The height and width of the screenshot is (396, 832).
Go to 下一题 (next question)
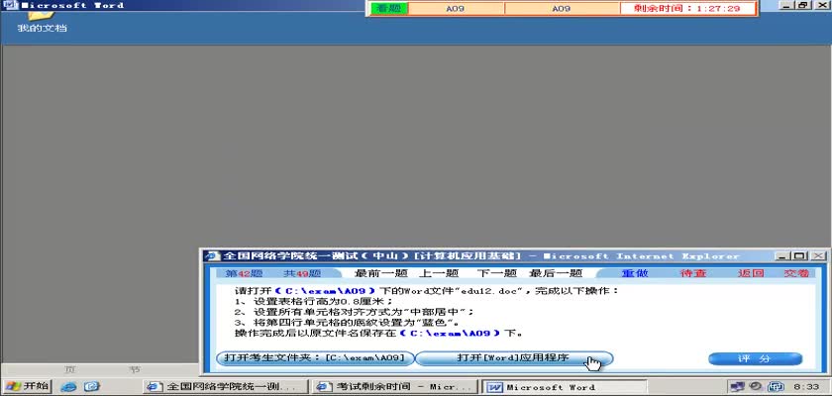(496, 273)
